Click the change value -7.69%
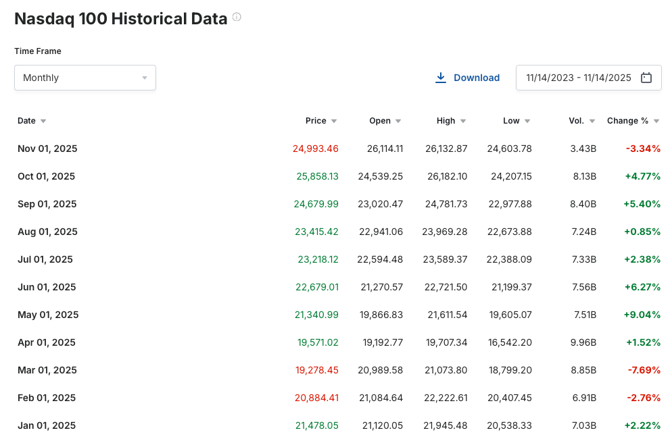 coord(644,370)
